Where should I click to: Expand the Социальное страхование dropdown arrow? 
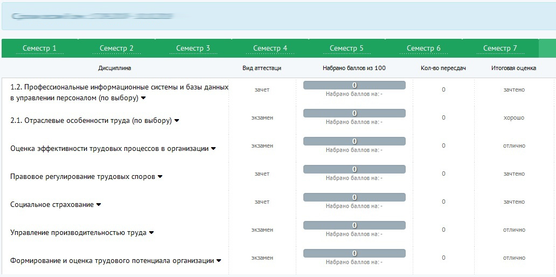point(99,205)
